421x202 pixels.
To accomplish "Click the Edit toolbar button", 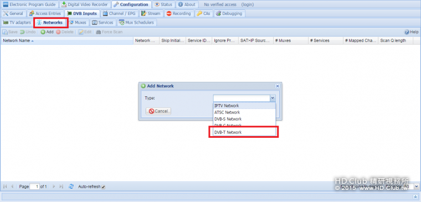I will click(x=85, y=32).
